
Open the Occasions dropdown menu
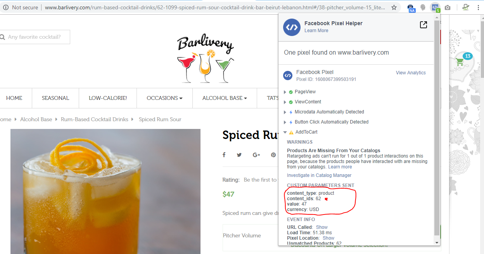164,98
